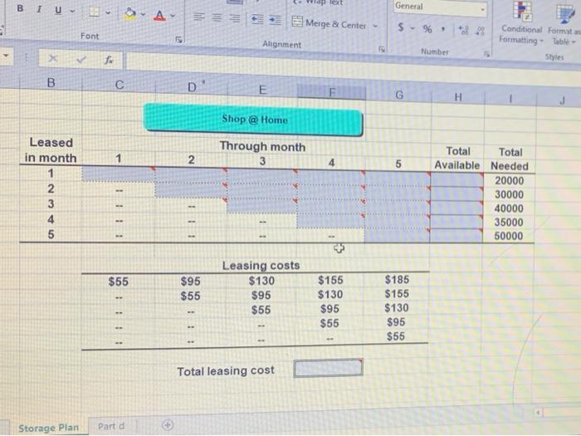Apply Accounting dollar format

pos(401,27)
